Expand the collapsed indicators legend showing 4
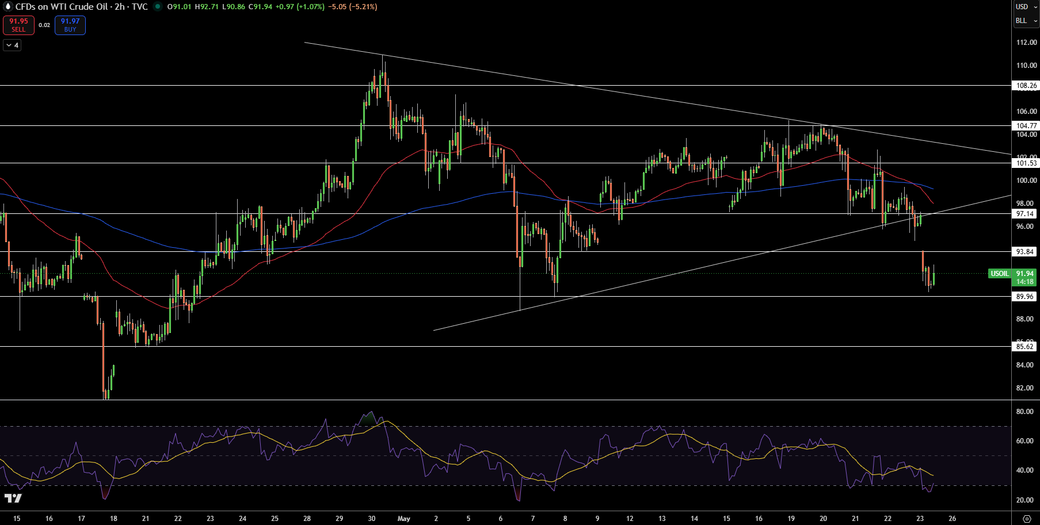The image size is (1040, 525). coord(12,45)
